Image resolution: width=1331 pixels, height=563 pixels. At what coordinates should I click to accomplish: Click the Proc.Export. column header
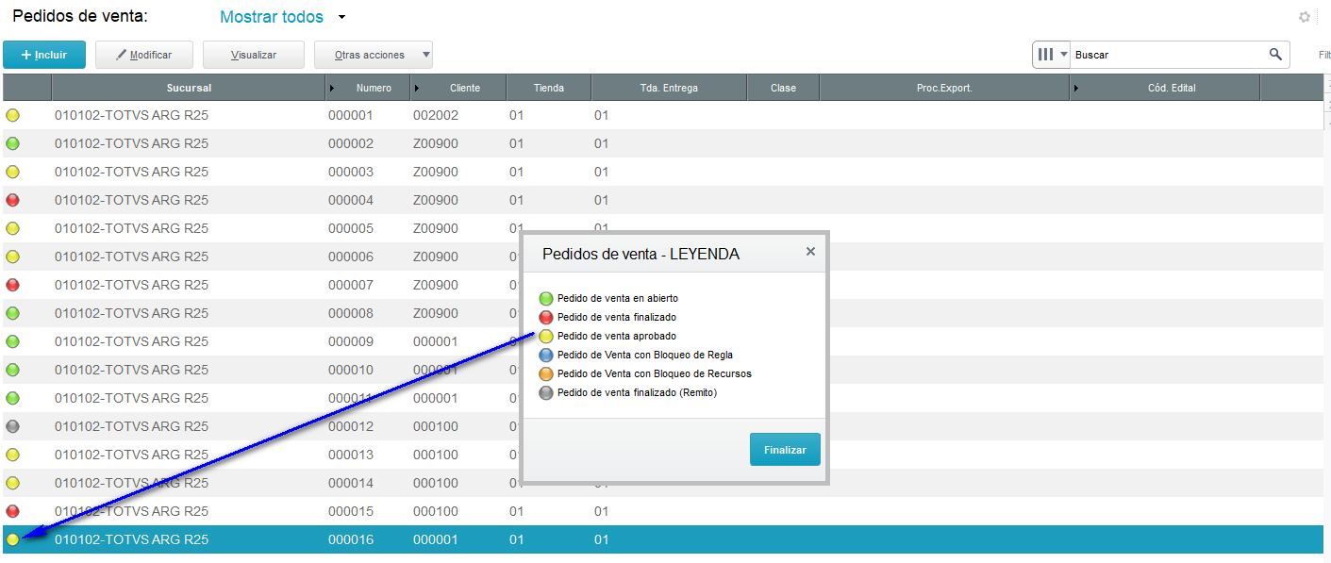(944, 88)
